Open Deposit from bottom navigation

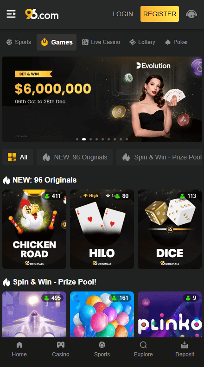185,349
